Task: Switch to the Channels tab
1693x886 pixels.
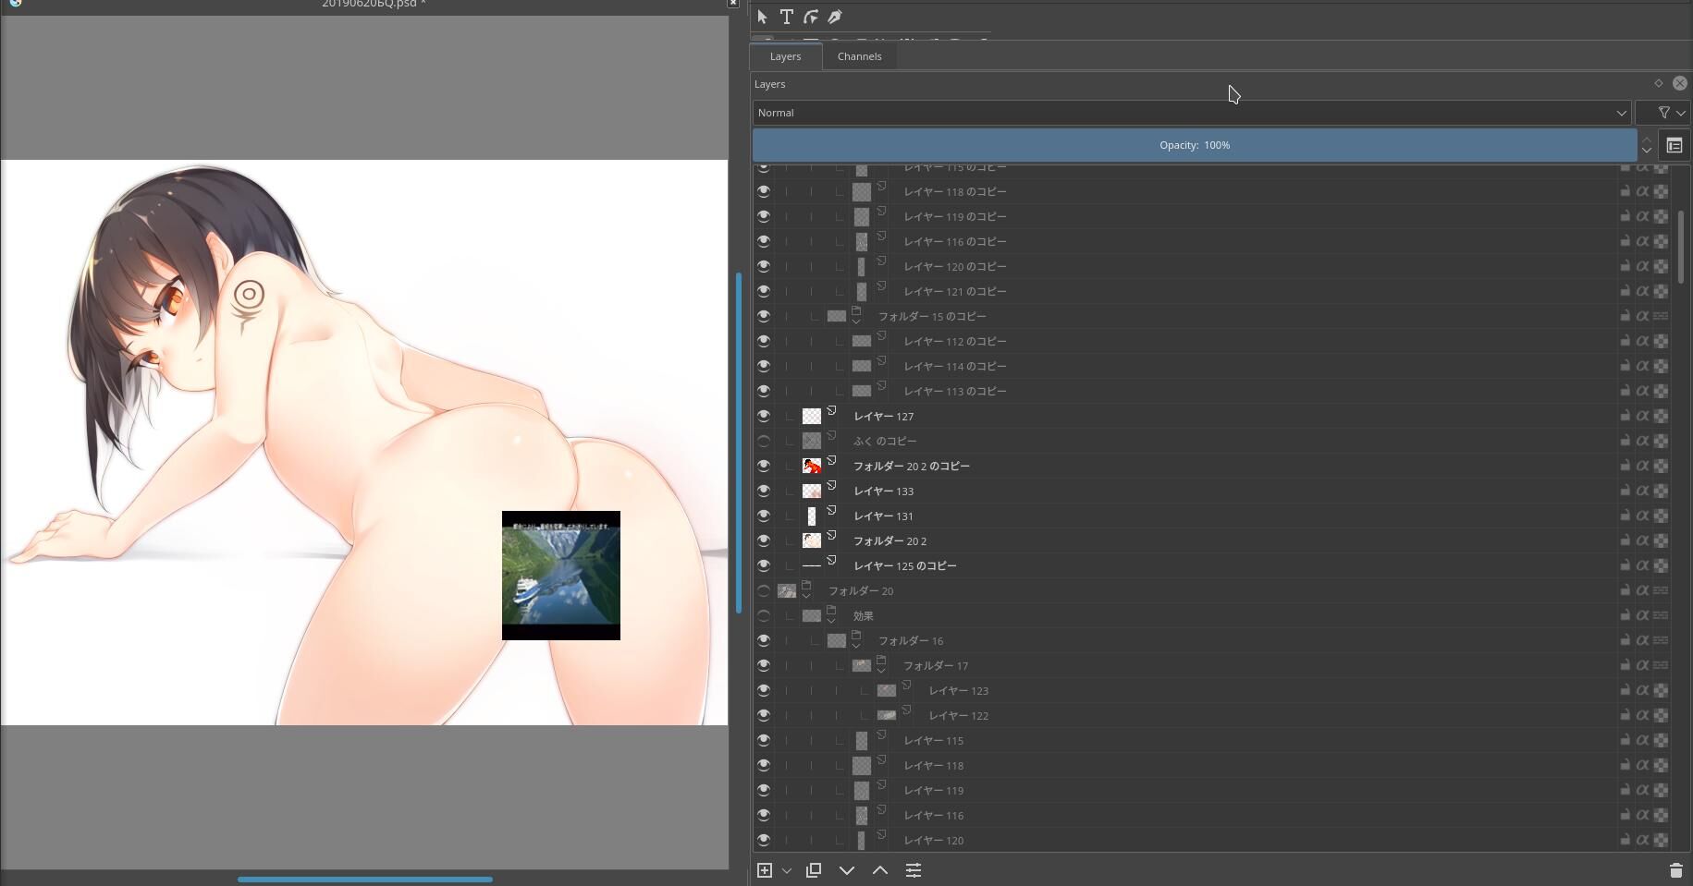Action: [859, 56]
